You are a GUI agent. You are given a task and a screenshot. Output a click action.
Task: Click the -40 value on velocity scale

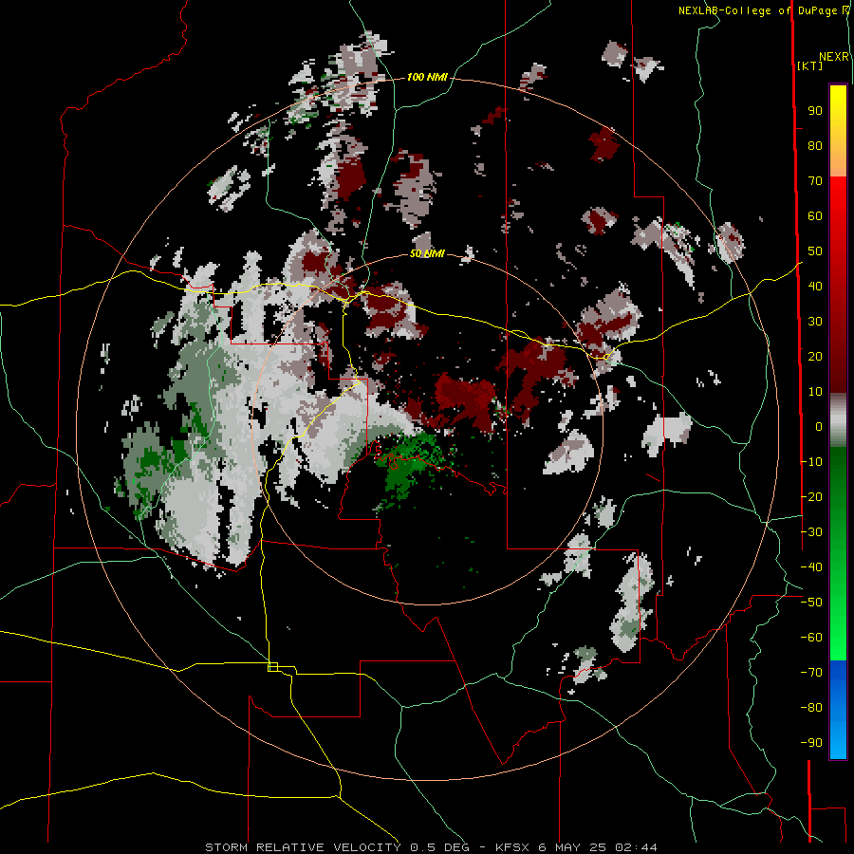coord(811,567)
